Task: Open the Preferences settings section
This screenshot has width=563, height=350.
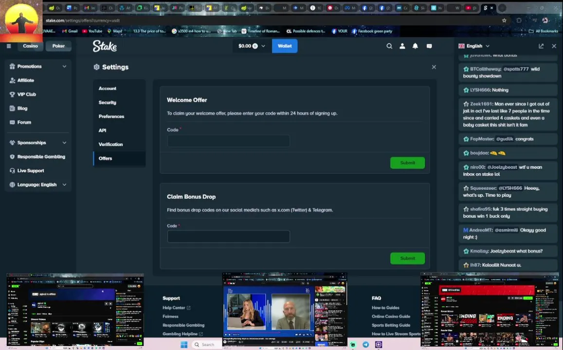Action: (119, 116)
